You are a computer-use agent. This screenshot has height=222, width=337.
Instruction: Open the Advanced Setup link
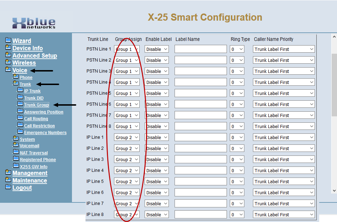pyautogui.click(x=35, y=55)
